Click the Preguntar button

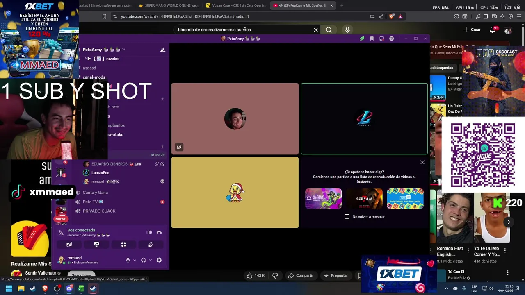[336, 275]
